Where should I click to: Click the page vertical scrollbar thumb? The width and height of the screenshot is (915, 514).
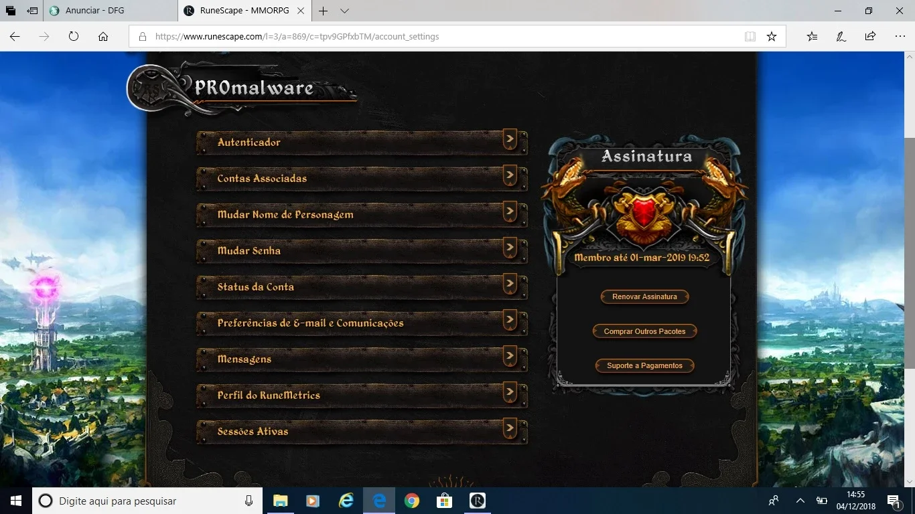pos(910,252)
